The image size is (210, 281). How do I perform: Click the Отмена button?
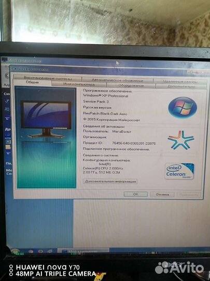coord(162,194)
